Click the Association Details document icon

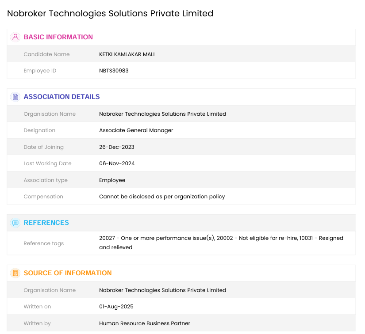tap(15, 97)
